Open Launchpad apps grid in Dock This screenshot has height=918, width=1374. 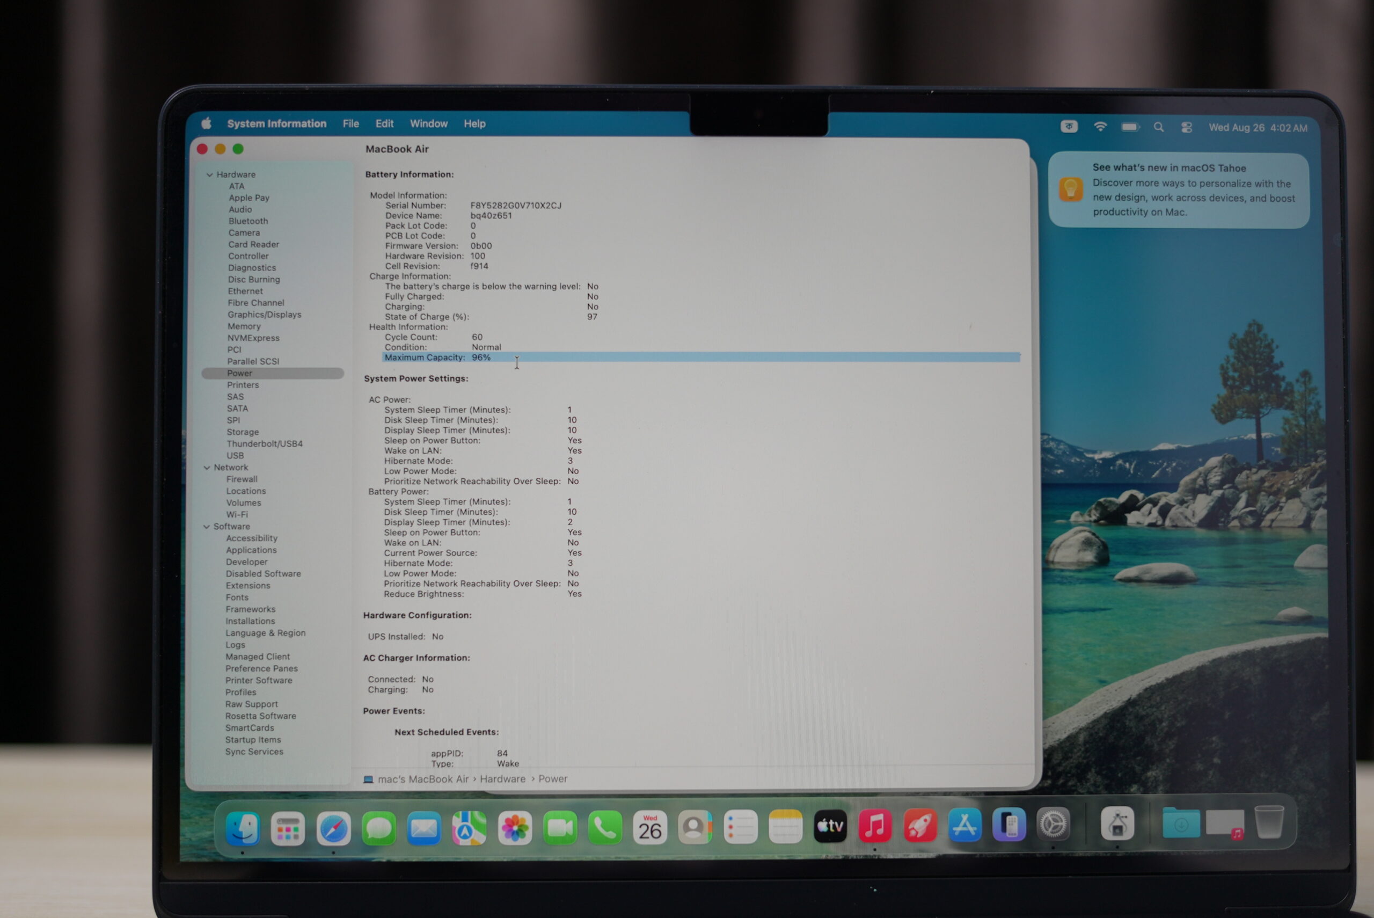pos(288,828)
